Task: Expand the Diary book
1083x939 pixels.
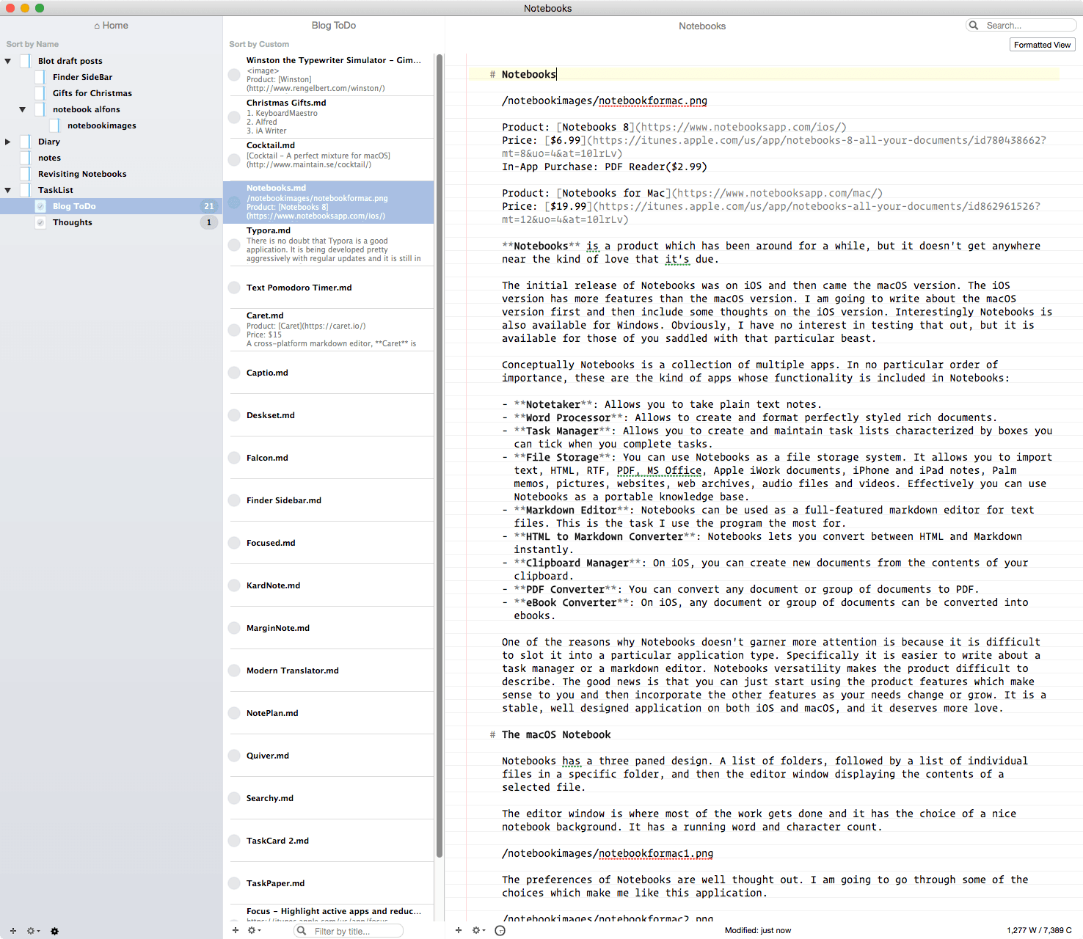Action: (7, 142)
